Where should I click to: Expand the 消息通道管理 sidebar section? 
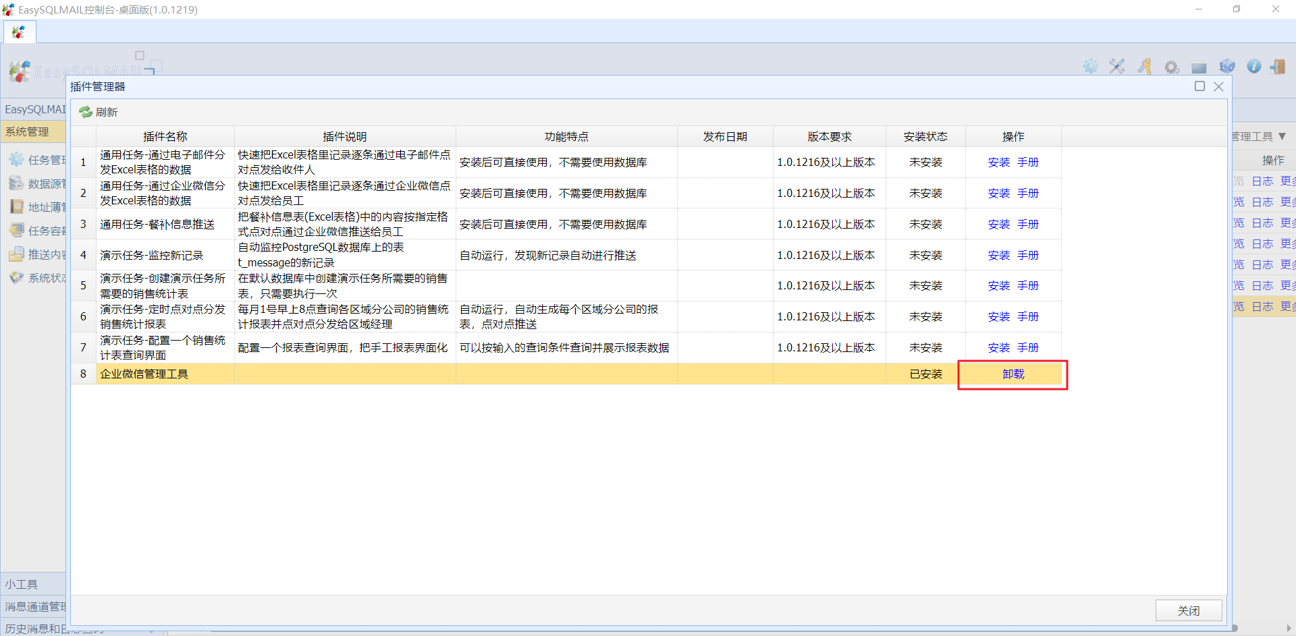[34, 606]
